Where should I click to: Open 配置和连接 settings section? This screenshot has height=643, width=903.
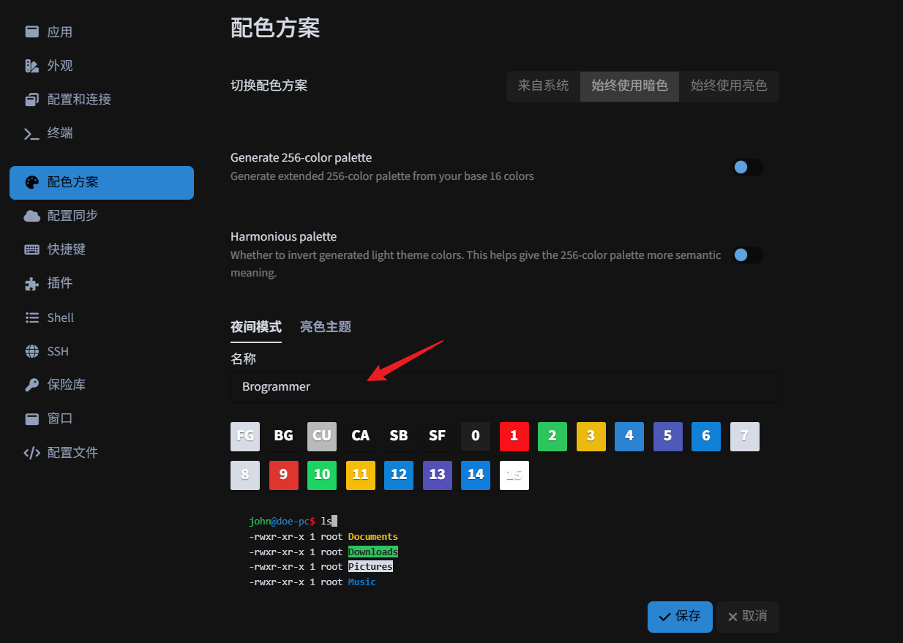tap(102, 99)
